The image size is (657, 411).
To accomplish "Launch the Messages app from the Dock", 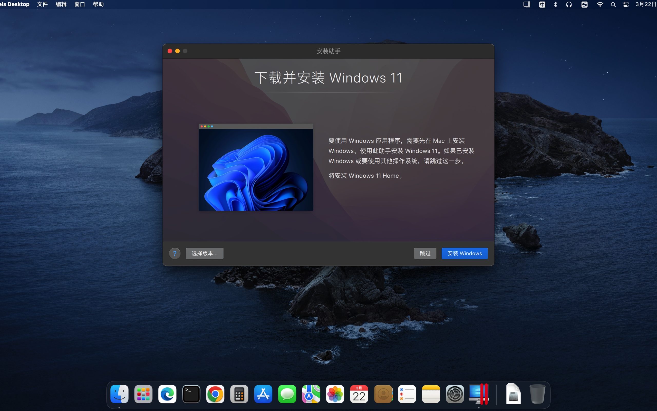I will click(x=287, y=394).
